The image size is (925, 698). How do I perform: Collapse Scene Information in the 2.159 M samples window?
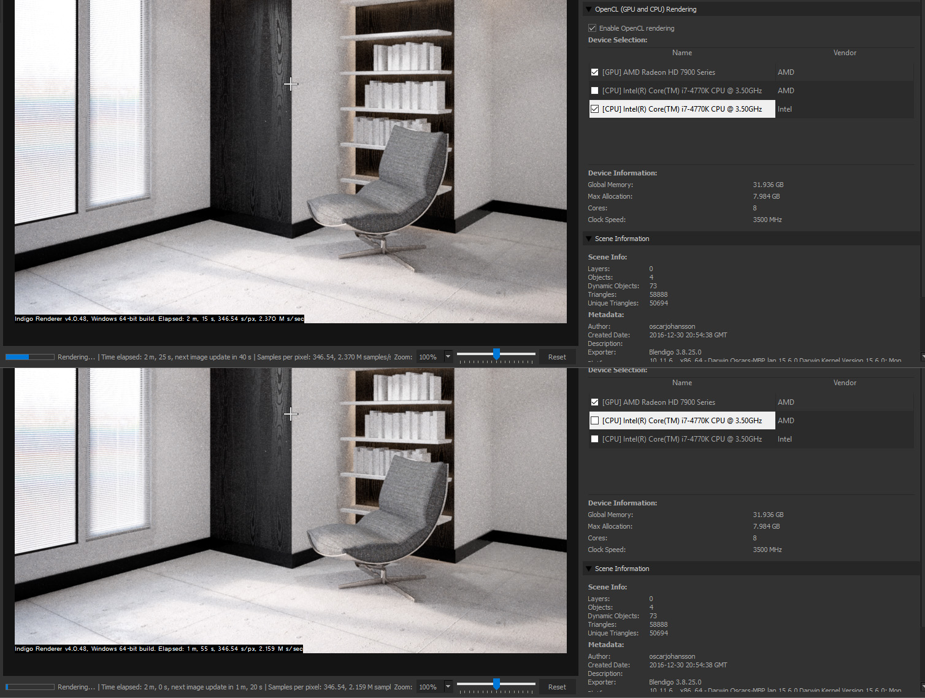589,569
